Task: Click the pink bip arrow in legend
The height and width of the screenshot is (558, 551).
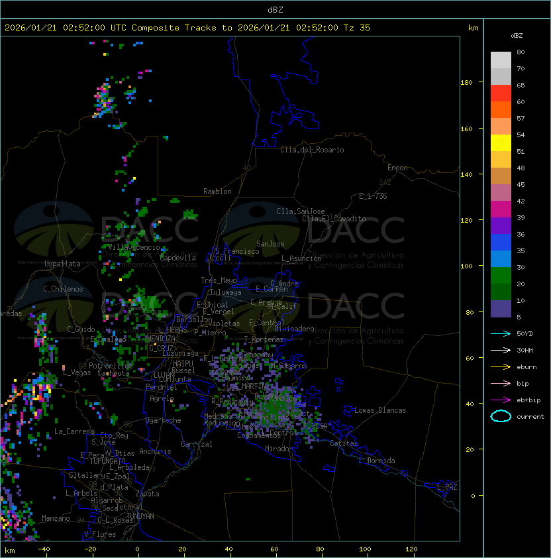Action: (501, 383)
